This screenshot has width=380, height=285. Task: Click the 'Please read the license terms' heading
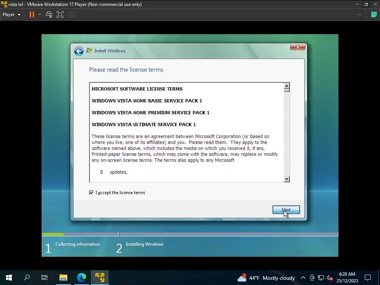(x=126, y=70)
